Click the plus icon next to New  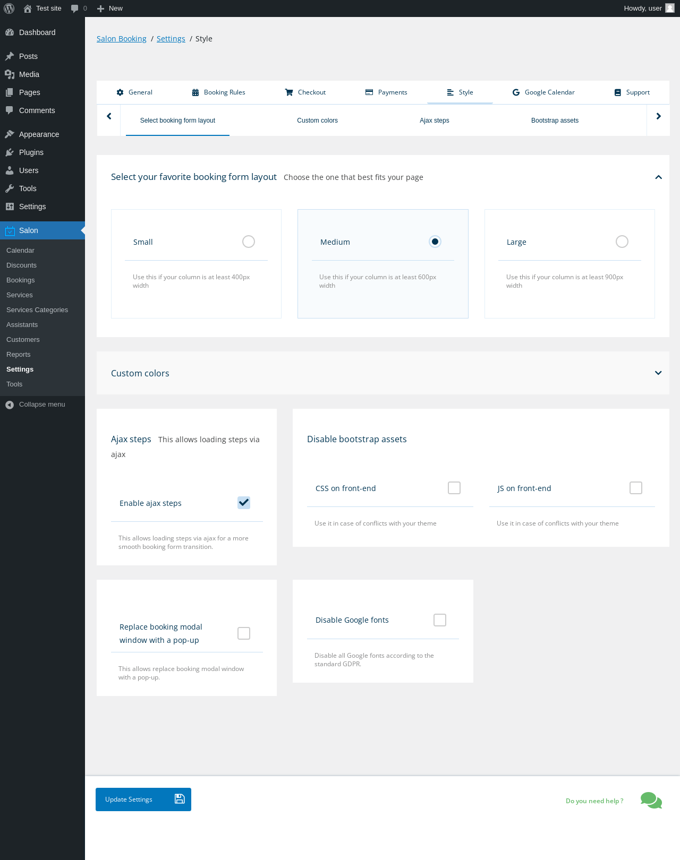click(x=100, y=8)
